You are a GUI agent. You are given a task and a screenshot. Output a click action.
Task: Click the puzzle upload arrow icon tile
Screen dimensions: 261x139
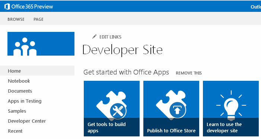171,109
